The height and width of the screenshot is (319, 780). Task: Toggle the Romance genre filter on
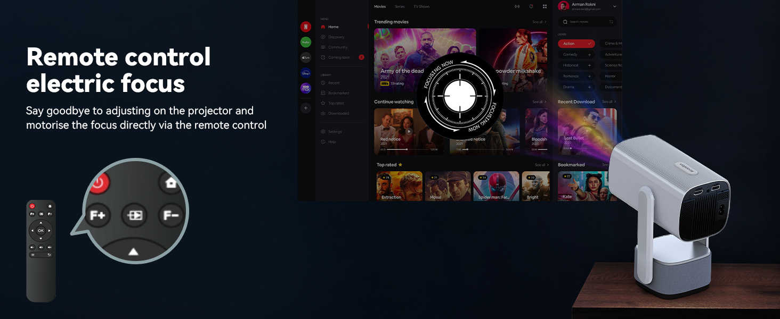coord(576,76)
